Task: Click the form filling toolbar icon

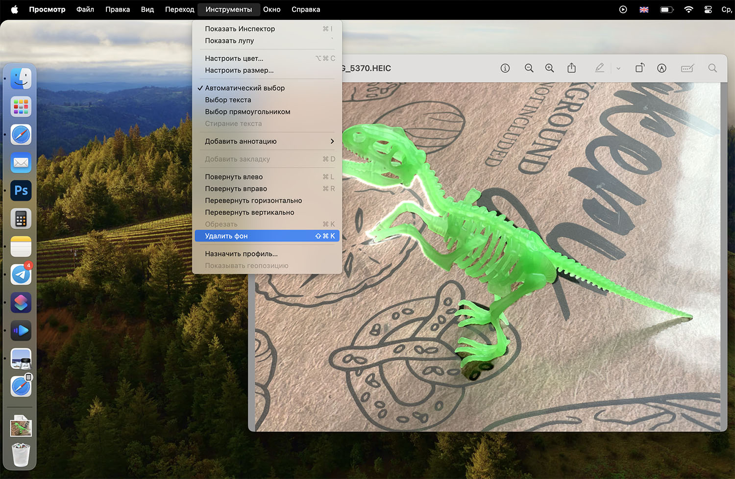Action: point(687,68)
